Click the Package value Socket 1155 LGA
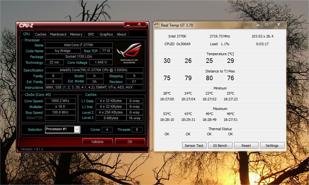Screen dimensions: 309x185 point(79,56)
